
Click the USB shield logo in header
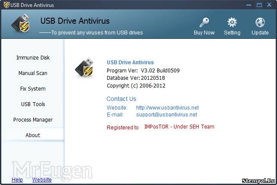coord(21,24)
